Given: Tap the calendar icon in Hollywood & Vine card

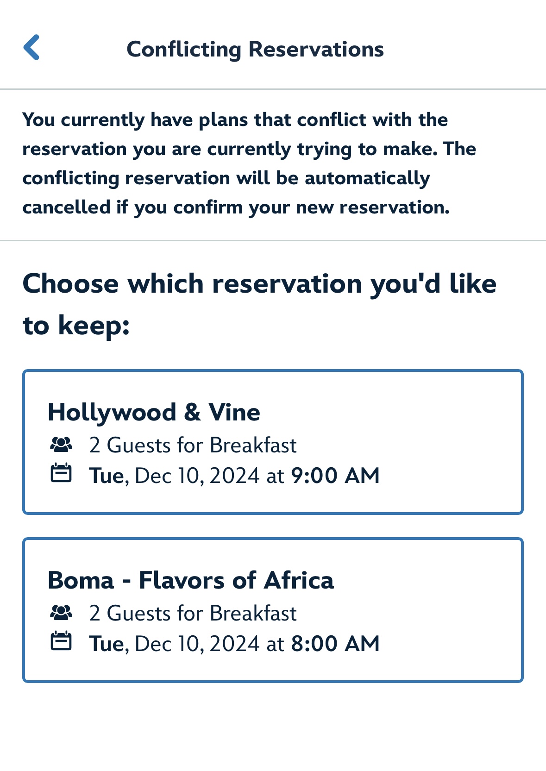Looking at the screenshot, I should (61, 473).
